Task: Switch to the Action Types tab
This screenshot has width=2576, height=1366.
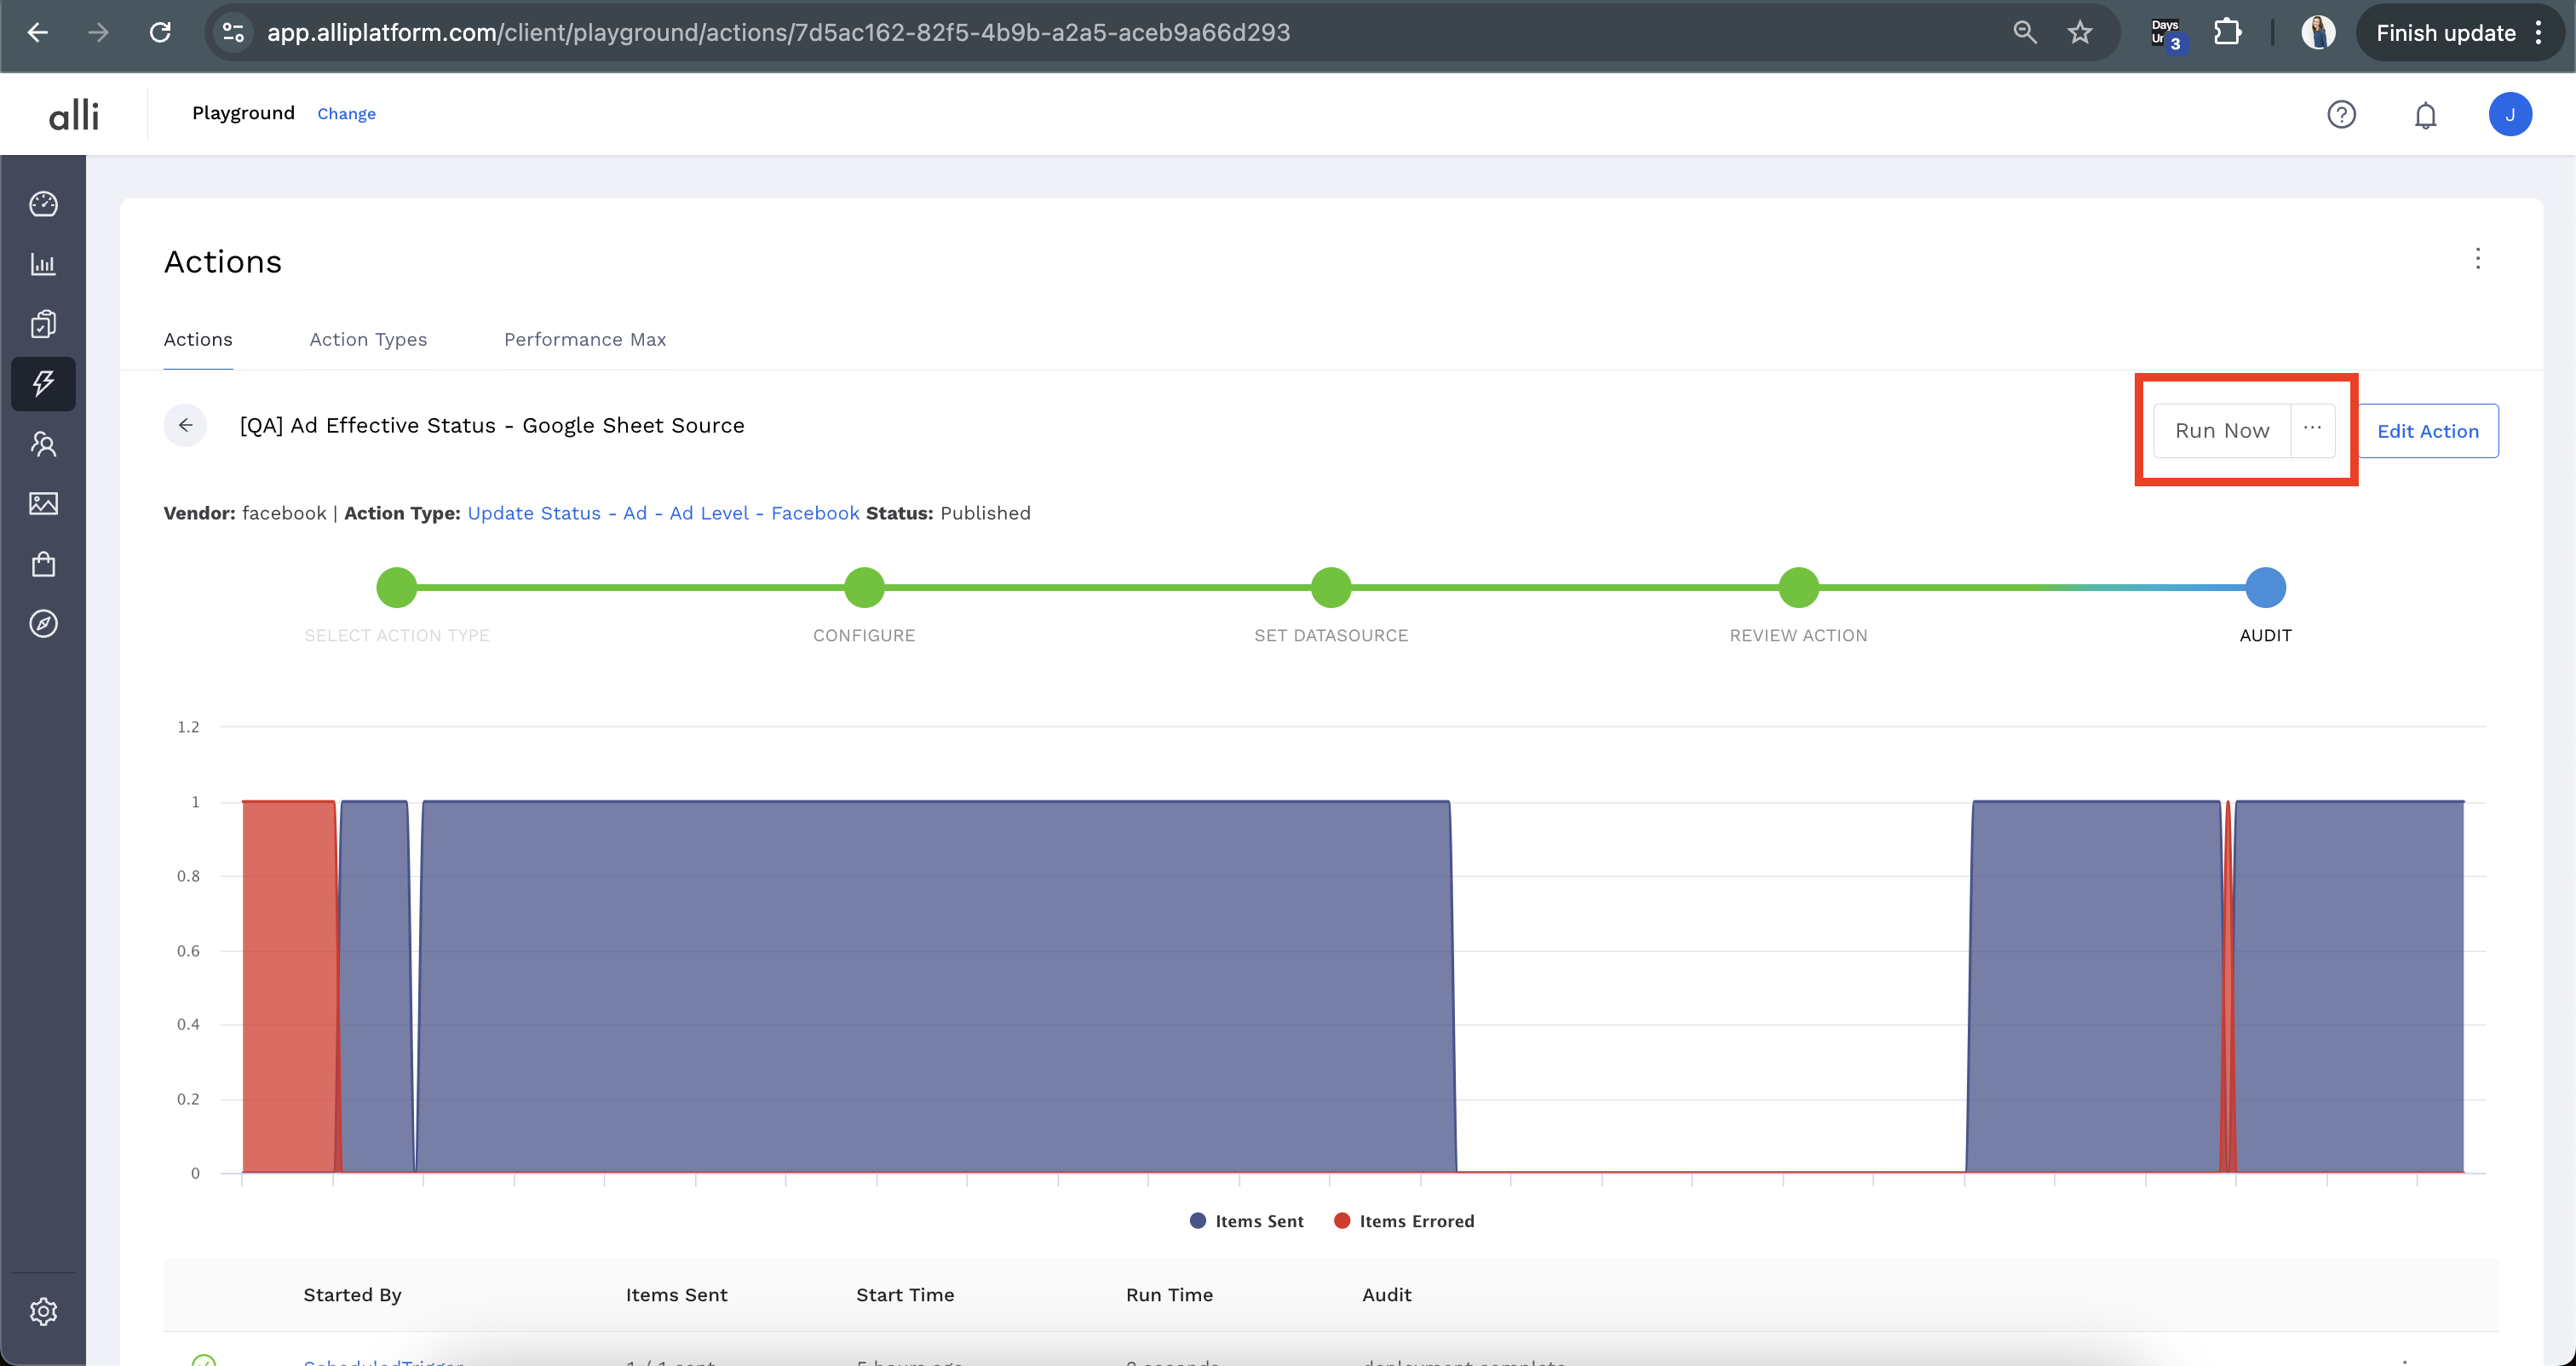Action: (x=368, y=340)
